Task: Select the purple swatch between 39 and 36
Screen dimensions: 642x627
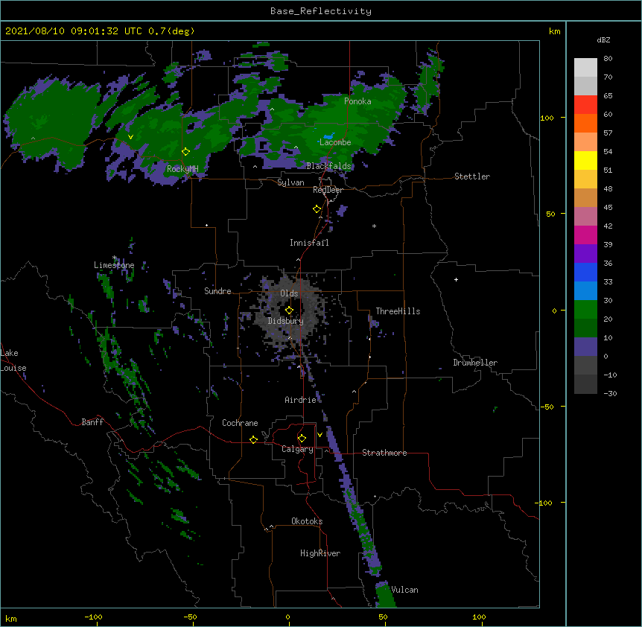Action: tap(585, 253)
